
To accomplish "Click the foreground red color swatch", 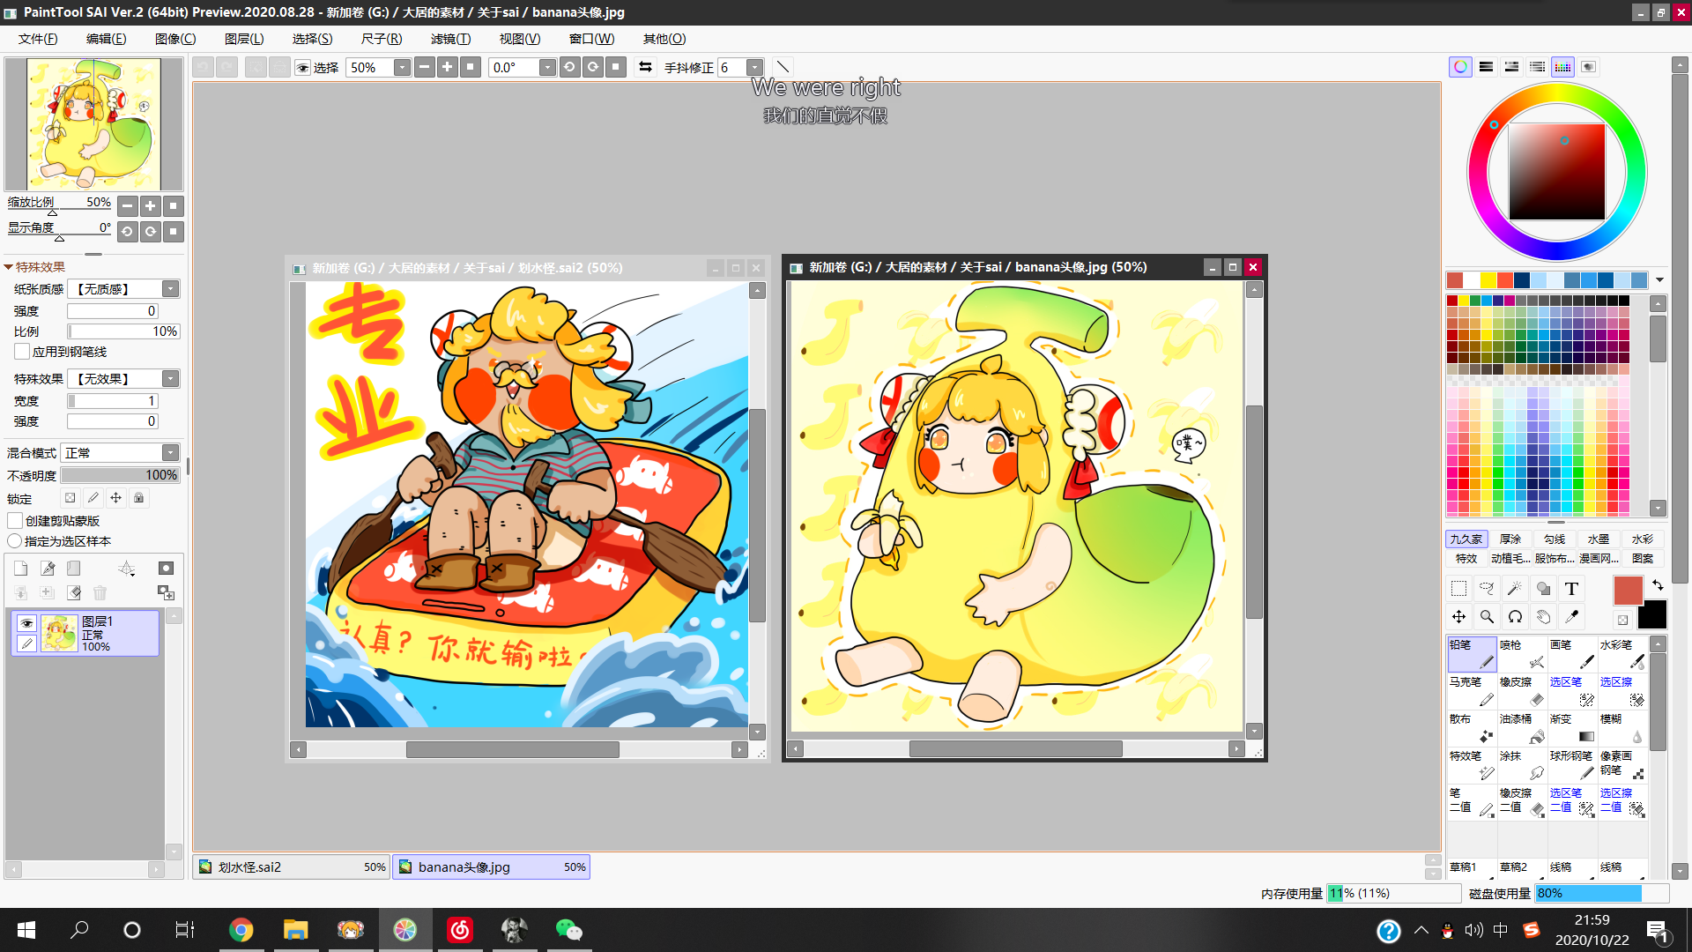I will [1629, 591].
